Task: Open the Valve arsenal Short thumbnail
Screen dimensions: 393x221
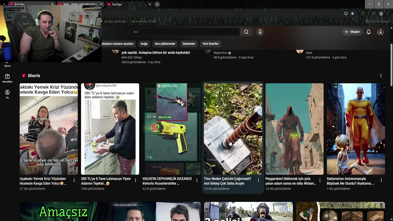Action: click(x=171, y=129)
